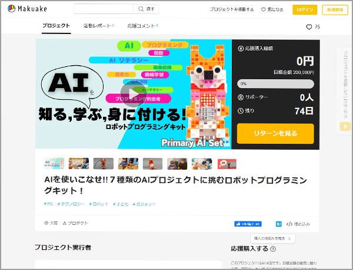Screen dimensions: 353x270
Task: Click the 0% funding progress bar
Action: click(x=275, y=84)
